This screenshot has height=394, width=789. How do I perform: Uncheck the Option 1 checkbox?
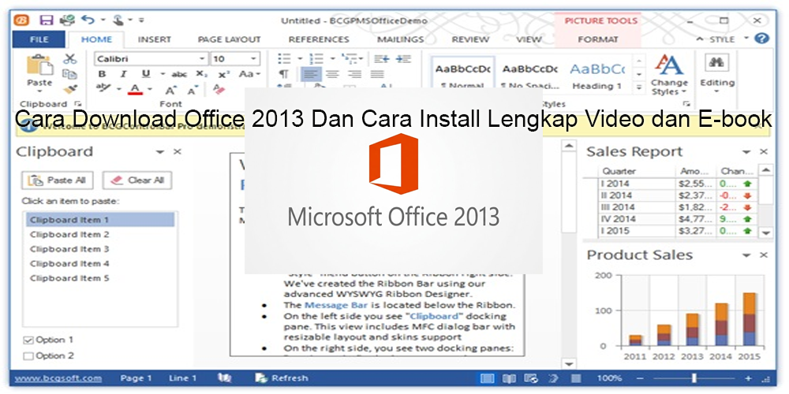[x=28, y=340]
